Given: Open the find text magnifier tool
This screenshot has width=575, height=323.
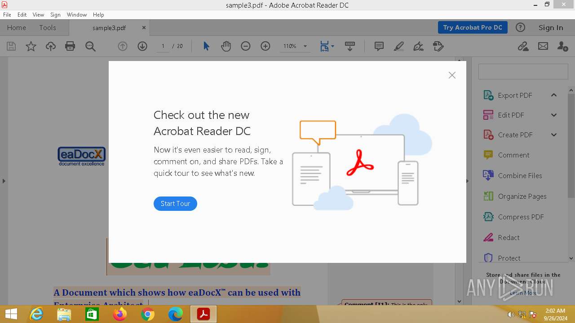Looking at the screenshot, I should click(x=90, y=46).
